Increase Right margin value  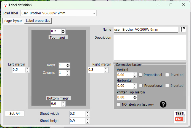[x=106, y=69]
